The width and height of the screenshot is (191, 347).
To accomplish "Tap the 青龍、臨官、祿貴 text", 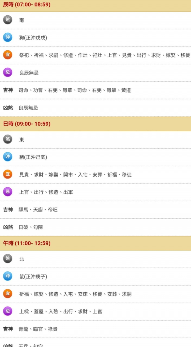I will coord(38,329).
